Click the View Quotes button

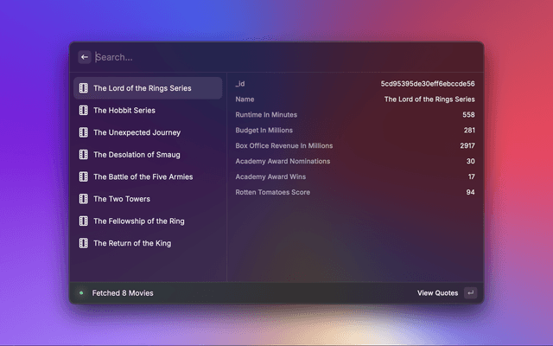pyautogui.click(x=437, y=293)
